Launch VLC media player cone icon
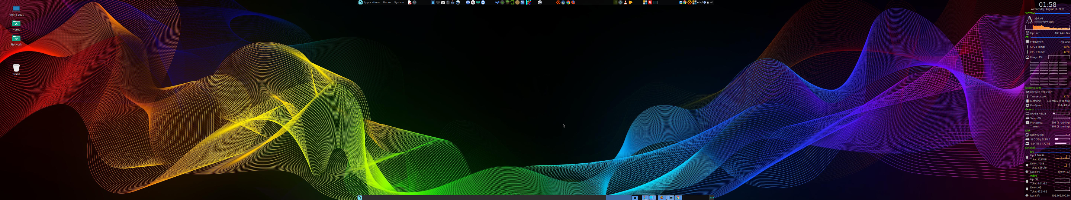The height and width of the screenshot is (200, 1071). tap(626, 3)
